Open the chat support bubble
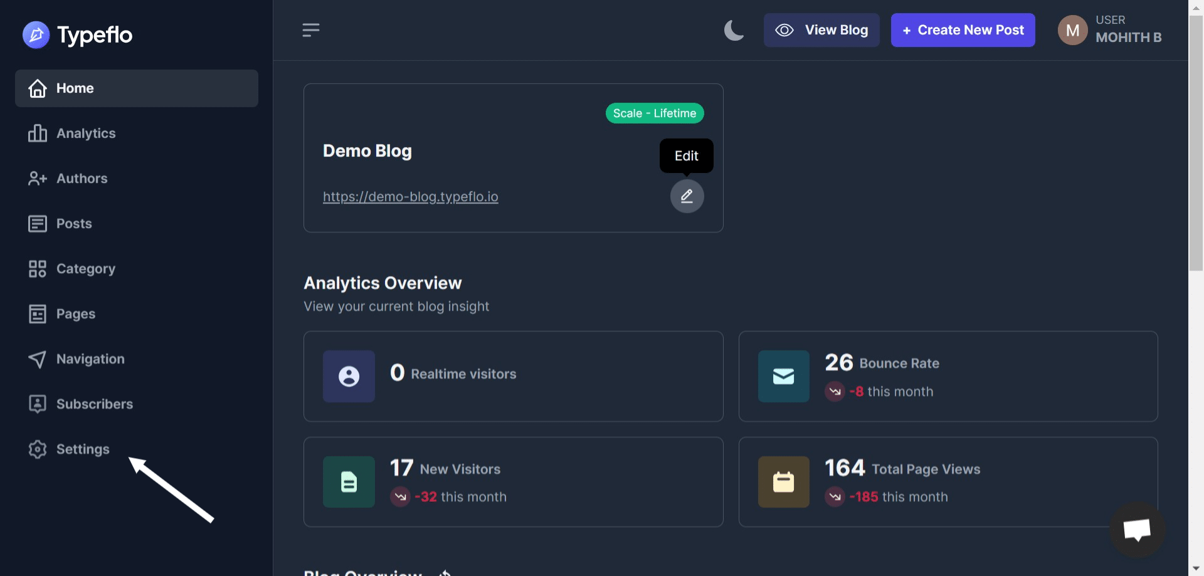Screen dimensions: 1204x576 tap(1138, 530)
